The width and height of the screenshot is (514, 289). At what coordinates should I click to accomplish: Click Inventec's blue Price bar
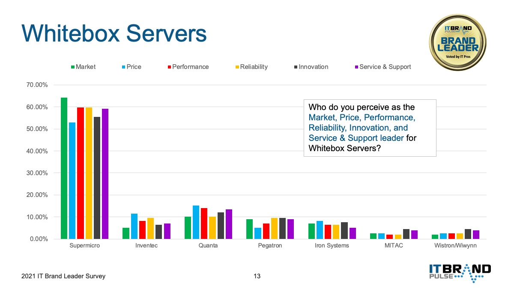click(134, 226)
